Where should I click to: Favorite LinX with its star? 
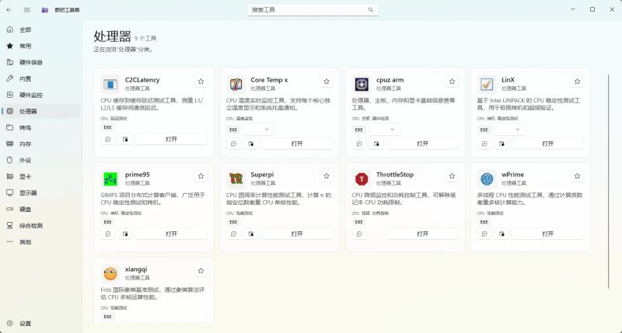(x=577, y=82)
